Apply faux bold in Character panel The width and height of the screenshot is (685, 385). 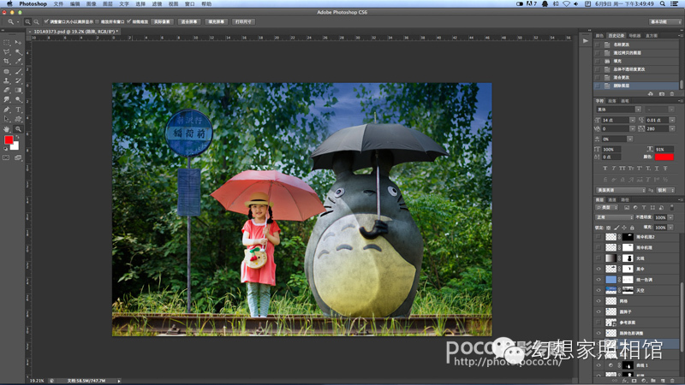(605, 168)
